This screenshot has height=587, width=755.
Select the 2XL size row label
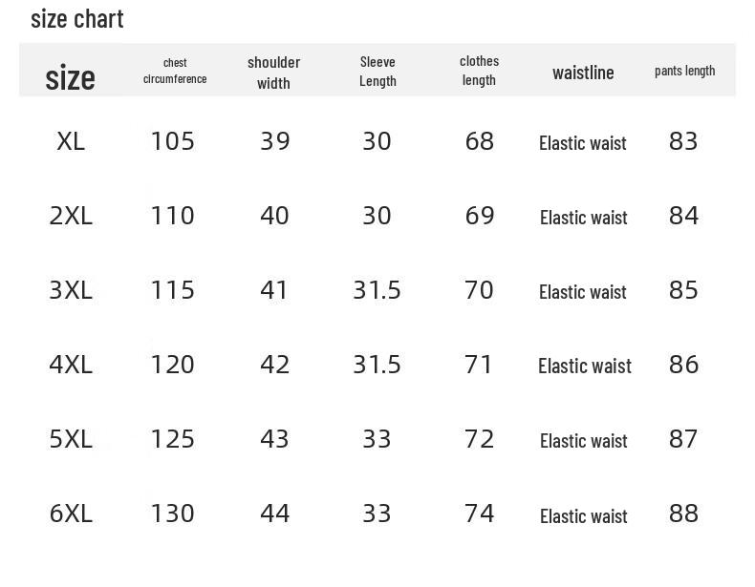point(71,216)
